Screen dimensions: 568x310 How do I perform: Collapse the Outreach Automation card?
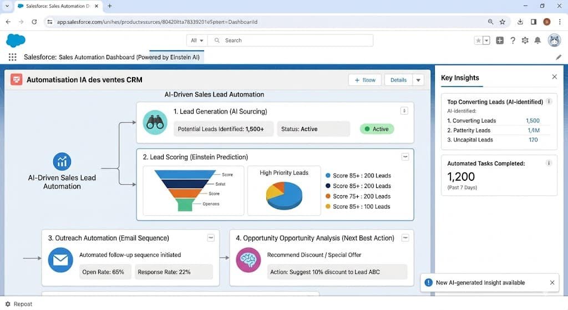pos(211,238)
